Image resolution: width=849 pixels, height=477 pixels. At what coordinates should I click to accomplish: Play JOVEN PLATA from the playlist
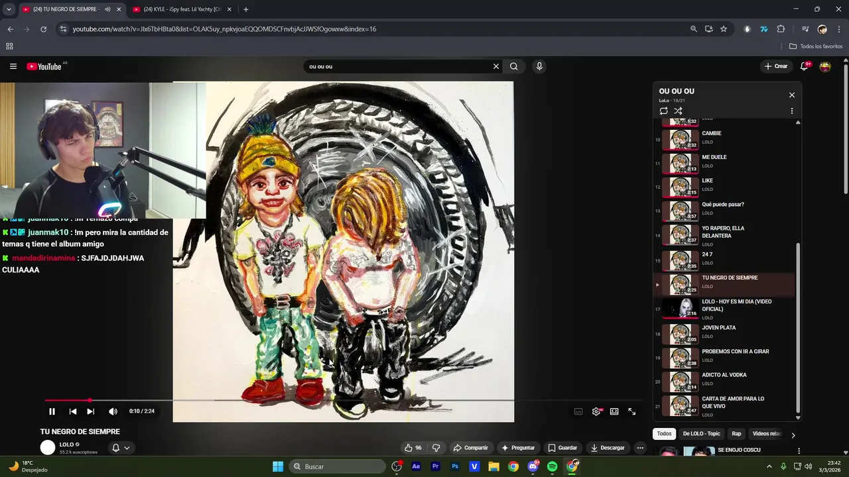(x=724, y=334)
